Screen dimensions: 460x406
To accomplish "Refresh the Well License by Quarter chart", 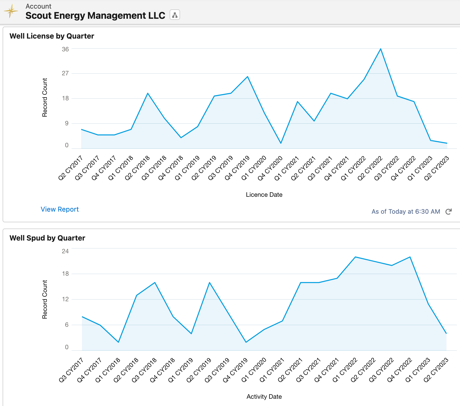I will pyautogui.click(x=449, y=212).
